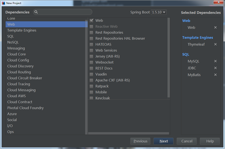Click the IntelliJ icon in title bar
Image resolution: width=225 pixels, height=149 pixels.
click(x=3, y=3)
